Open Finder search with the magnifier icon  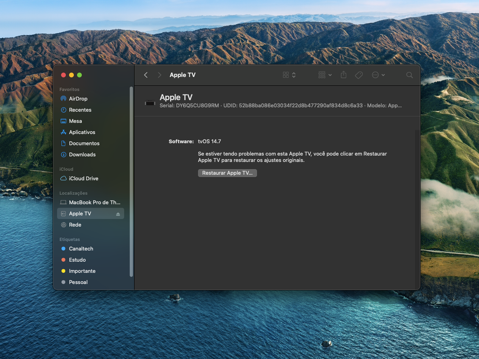point(409,75)
